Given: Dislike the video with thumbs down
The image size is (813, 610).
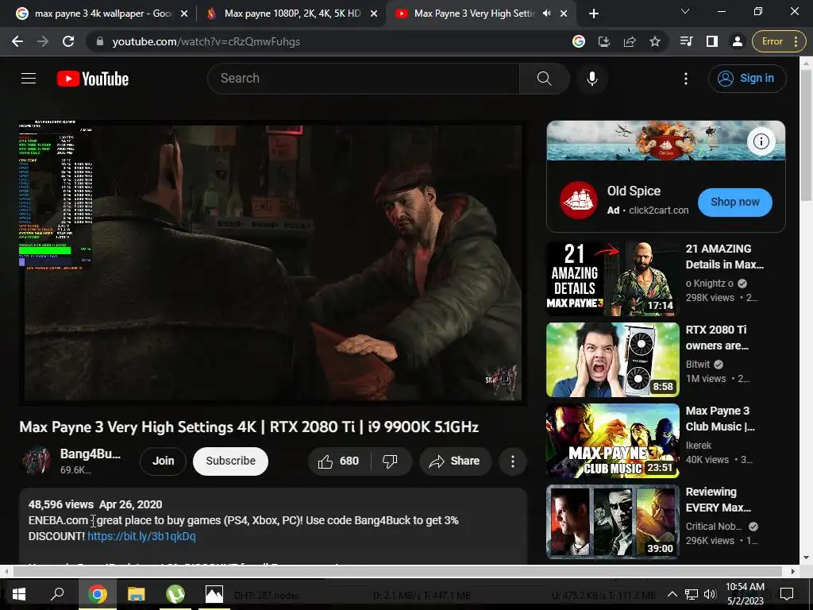Looking at the screenshot, I should [390, 461].
